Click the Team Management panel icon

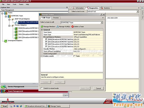click(x=3, y=91)
